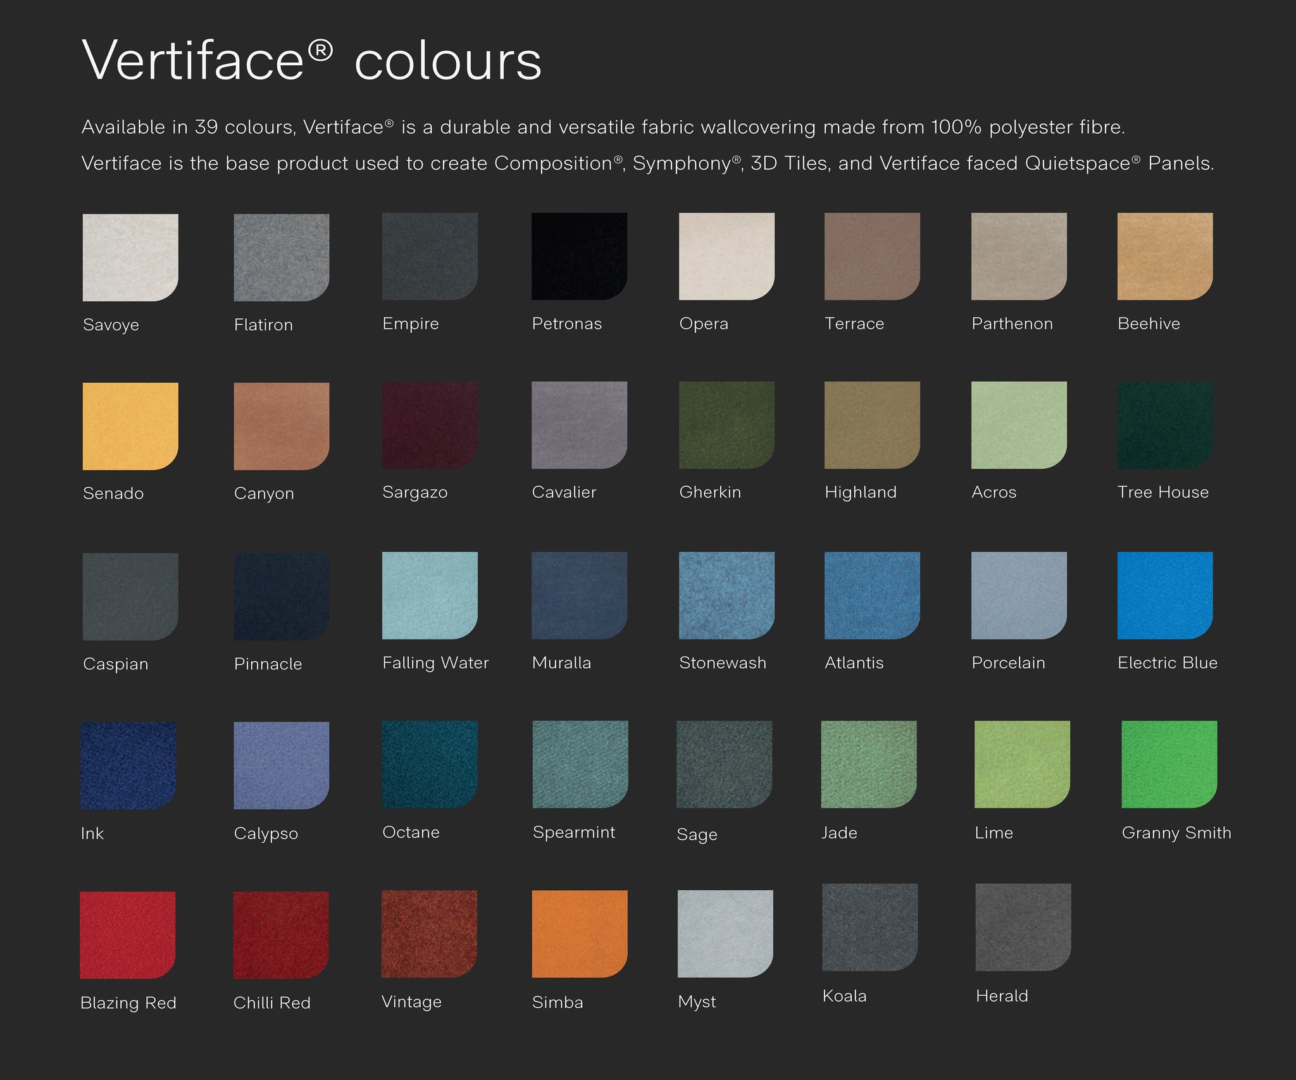Click the "Herald" label text
Image resolution: width=1296 pixels, height=1080 pixels.
[x=1002, y=996]
